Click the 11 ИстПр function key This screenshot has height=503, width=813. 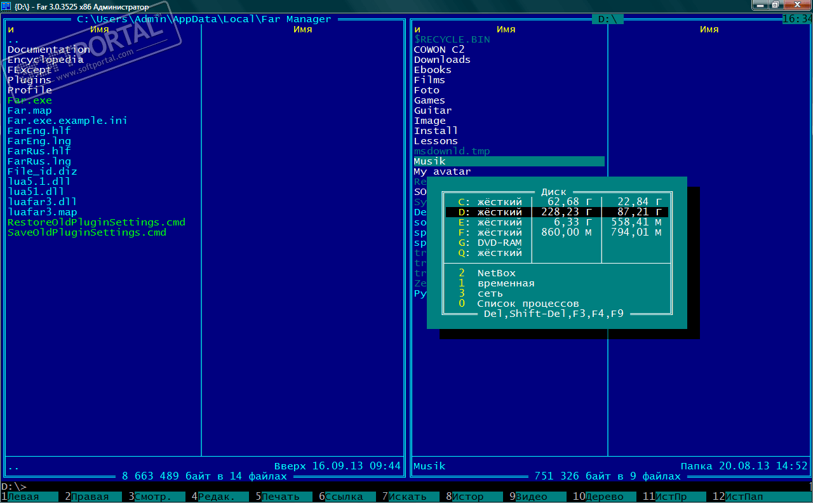[675, 497]
